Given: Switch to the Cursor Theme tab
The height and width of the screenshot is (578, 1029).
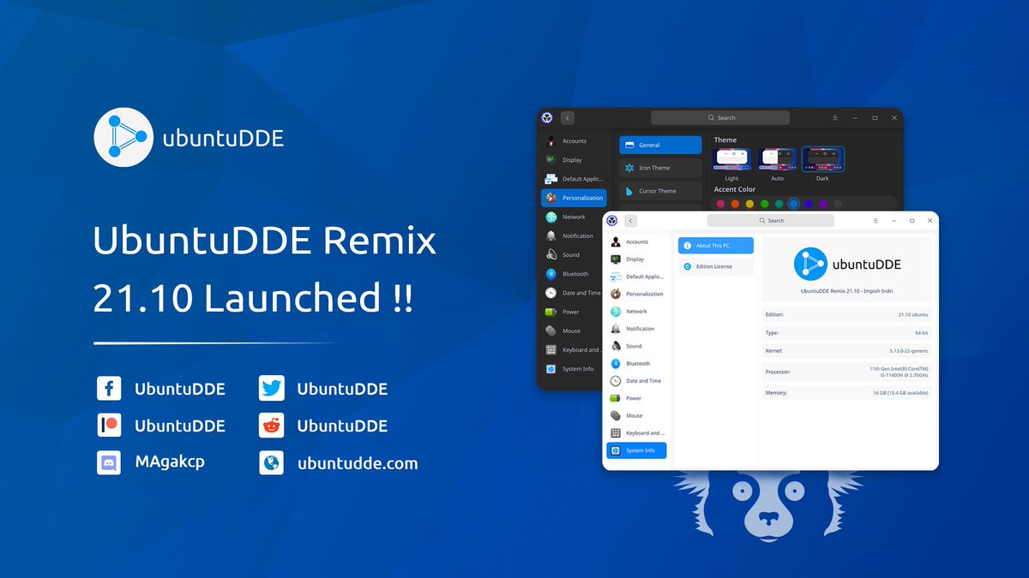Looking at the screenshot, I should (x=660, y=191).
